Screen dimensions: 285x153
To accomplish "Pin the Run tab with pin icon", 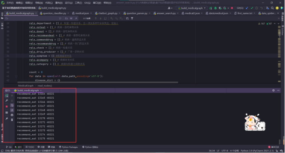I will coord(7,118).
